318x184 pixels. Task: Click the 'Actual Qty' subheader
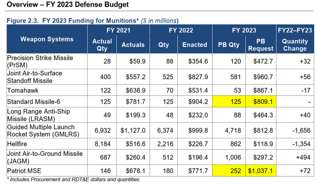[102, 45]
